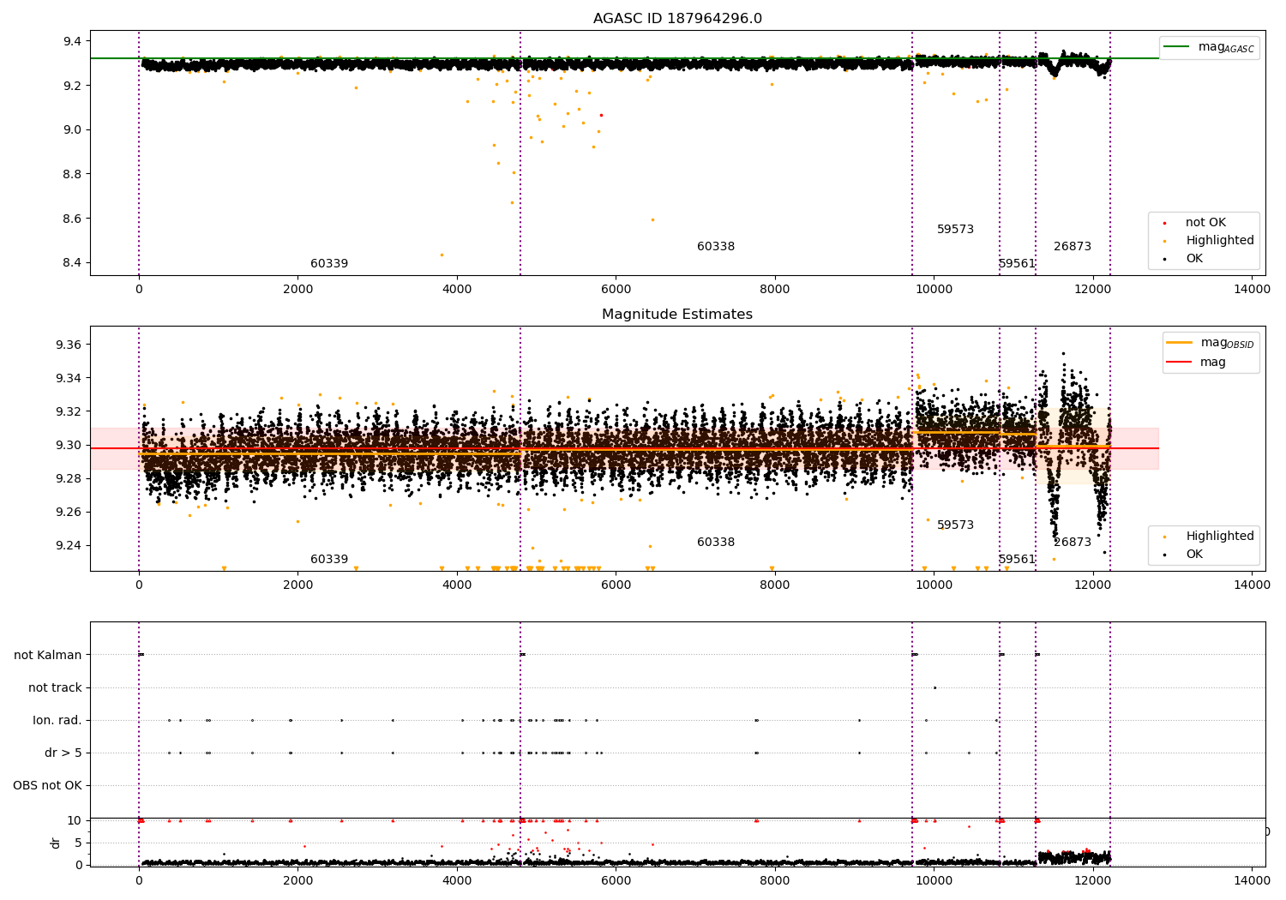This screenshot has width=1286, height=900.
Task: Click the 8.4 y-axis tick label
Action: pyautogui.click(x=73, y=263)
